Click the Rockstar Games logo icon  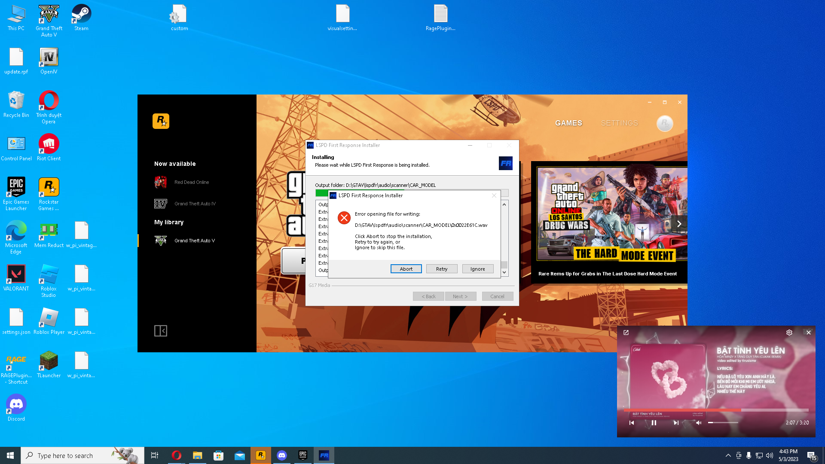coord(161,121)
